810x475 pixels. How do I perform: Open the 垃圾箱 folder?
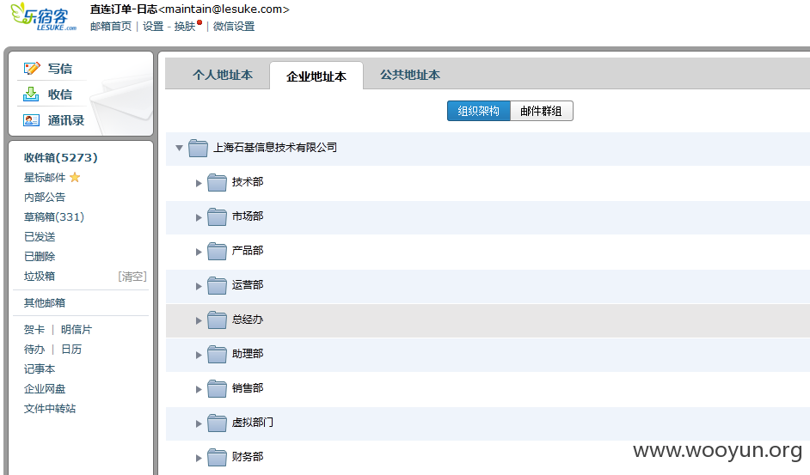(40, 277)
